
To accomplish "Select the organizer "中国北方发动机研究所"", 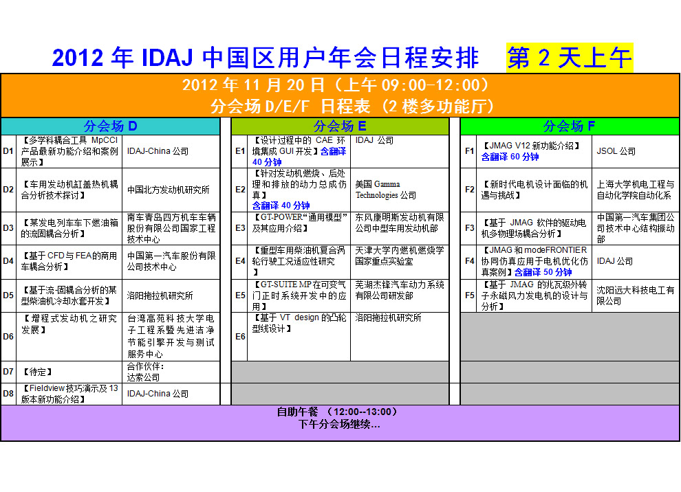I will pos(169,190).
